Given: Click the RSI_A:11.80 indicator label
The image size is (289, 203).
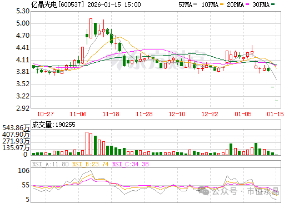Looking at the screenshot, I should (50, 164).
